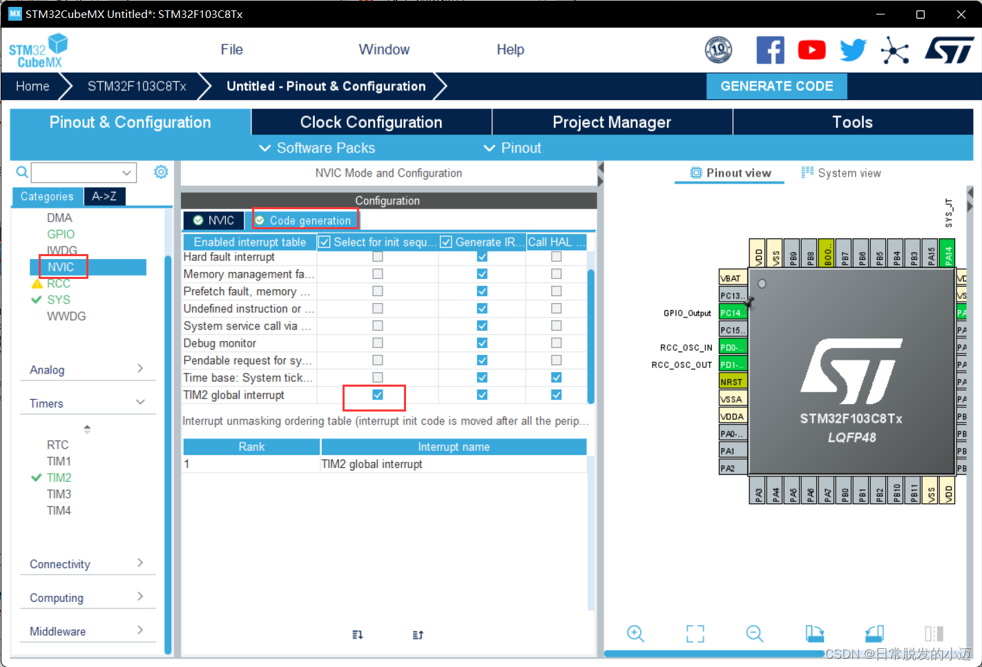This screenshot has width=982, height=667.
Task: Select TIM2 in the Timers list
Action: [59, 478]
